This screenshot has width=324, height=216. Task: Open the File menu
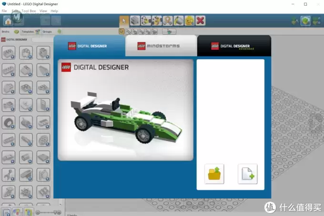(x=4, y=11)
